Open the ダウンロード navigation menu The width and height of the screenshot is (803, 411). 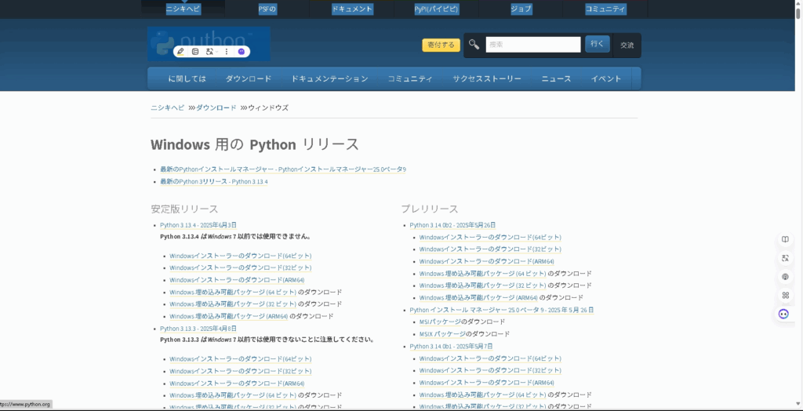pos(249,78)
